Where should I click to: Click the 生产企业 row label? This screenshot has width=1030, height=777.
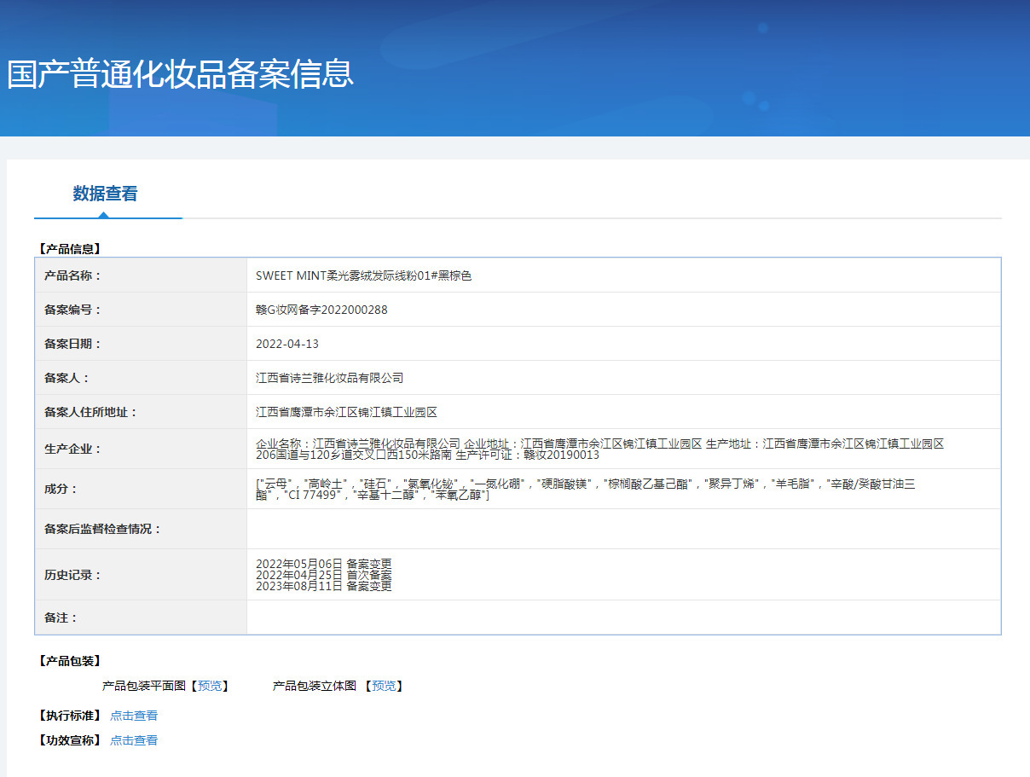[x=72, y=449]
